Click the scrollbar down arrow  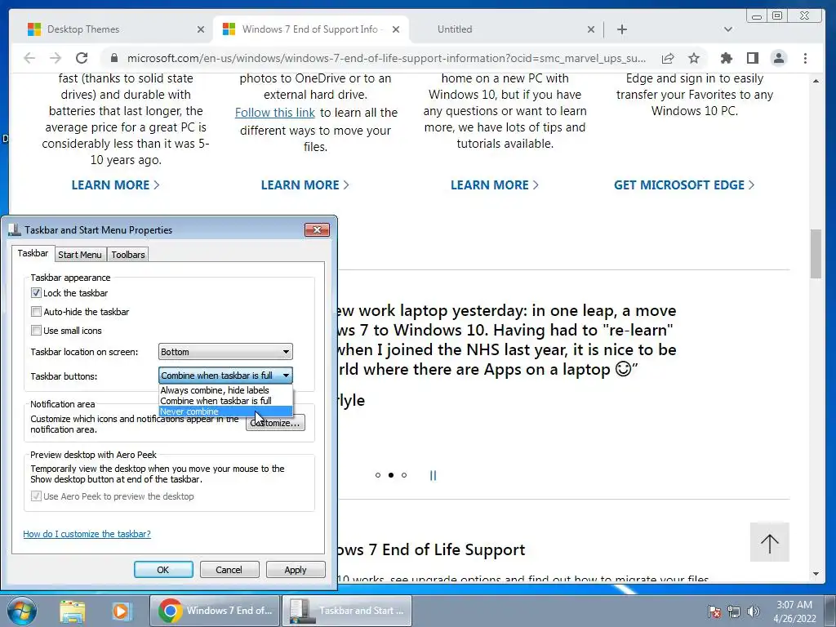pyautogui.click(x=816, y=574)
